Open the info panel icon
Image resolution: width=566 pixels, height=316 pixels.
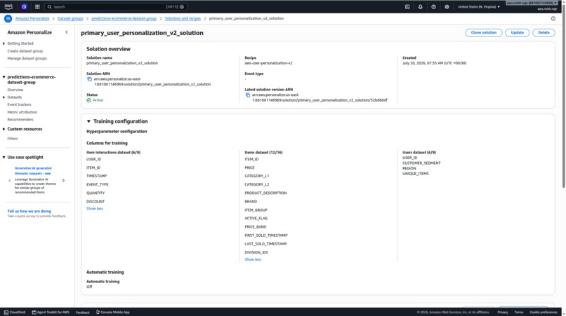coord(553,18)
